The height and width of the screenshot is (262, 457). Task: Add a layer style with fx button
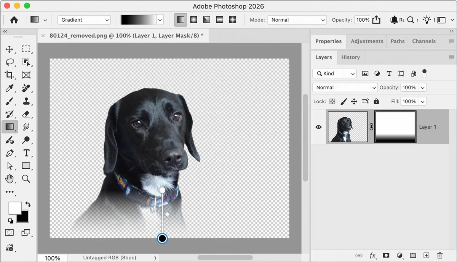pyautogui.click(x=373, y=256)
